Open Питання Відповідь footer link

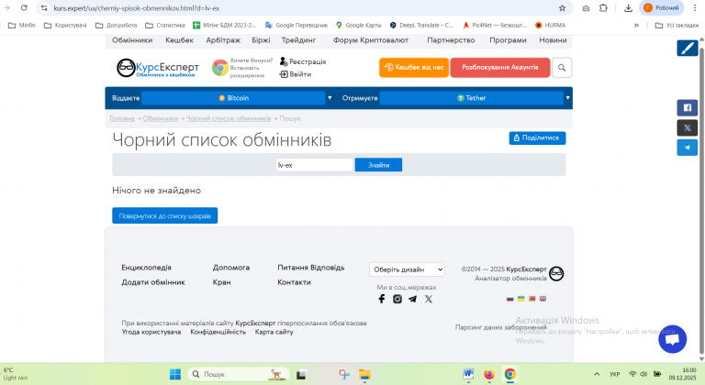coord(310,268)
